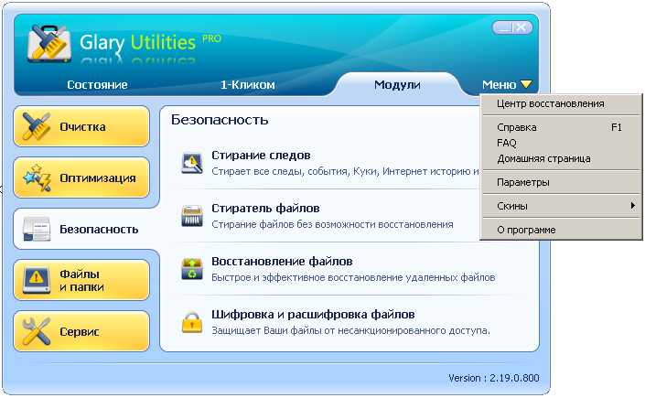
Task: Select FAQ in the menu
Action: [561, 143]
